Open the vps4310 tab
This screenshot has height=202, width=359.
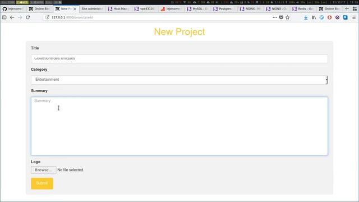(x=145, y=9)
